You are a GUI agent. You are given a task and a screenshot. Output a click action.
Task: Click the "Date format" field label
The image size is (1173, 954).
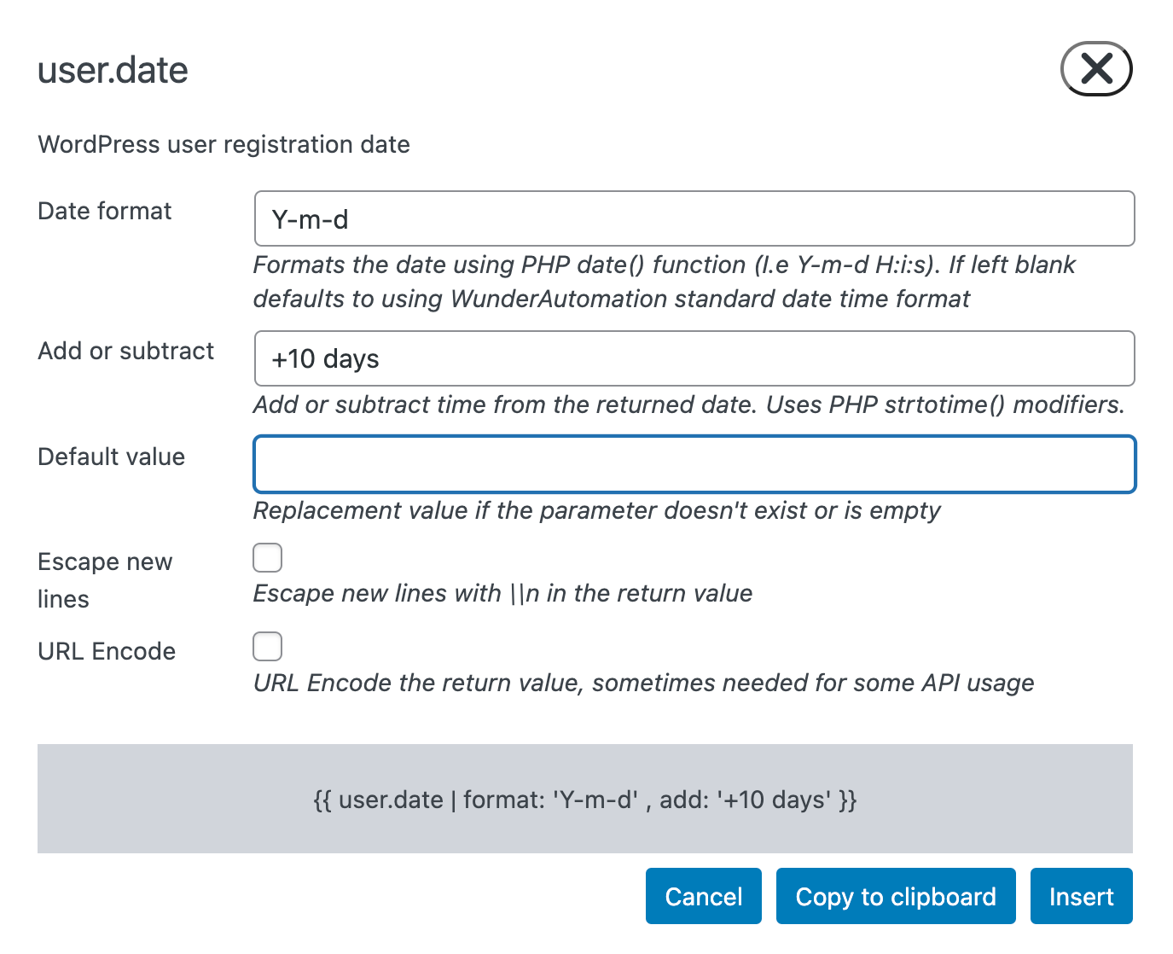[105, 211]
